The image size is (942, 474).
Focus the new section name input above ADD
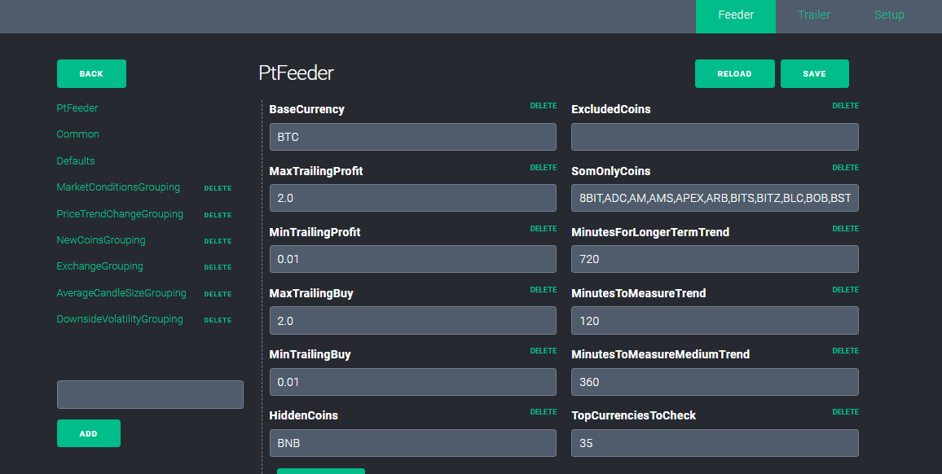pyautogui.click(x=150, y=395)
